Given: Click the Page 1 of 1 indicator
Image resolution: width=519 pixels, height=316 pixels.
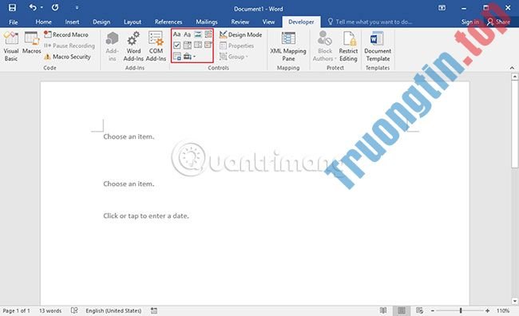Looking at the screenshot, I should [16, 310].
